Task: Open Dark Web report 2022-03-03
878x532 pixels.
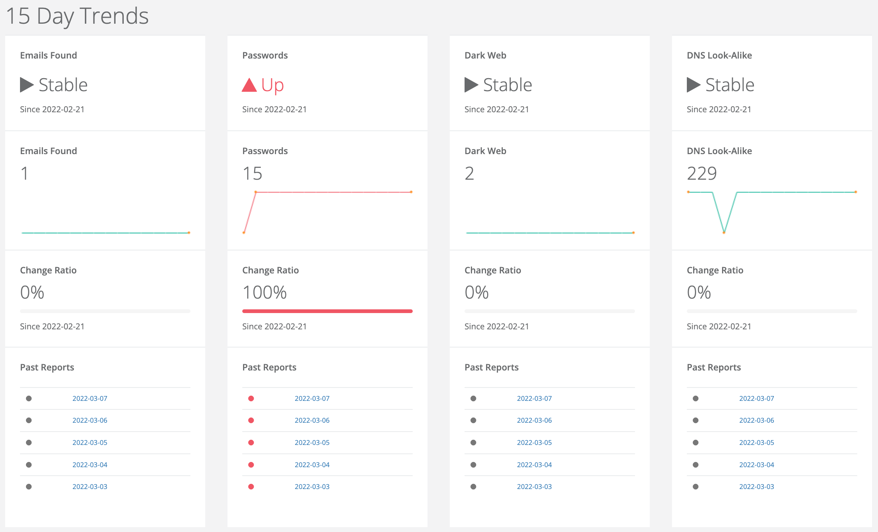Action: (x=535, y=486)
